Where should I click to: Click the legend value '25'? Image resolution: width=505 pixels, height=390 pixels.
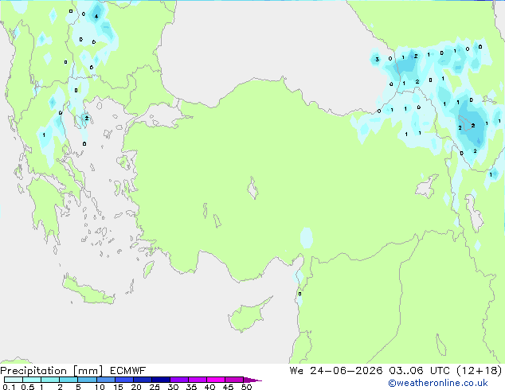coord(155,387)
